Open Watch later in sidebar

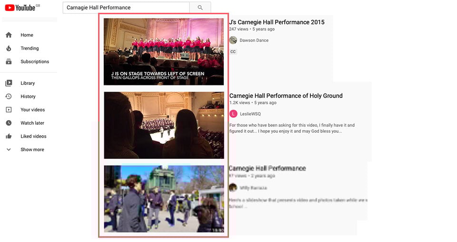point(32,123)
